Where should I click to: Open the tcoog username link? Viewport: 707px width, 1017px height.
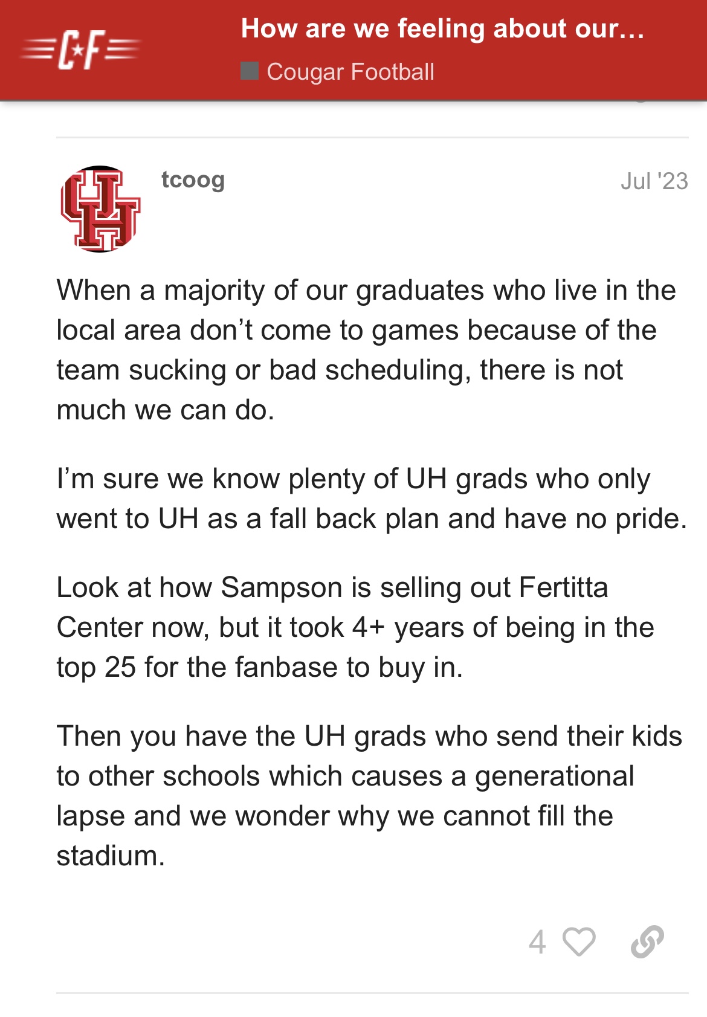[x=193, y=180]
